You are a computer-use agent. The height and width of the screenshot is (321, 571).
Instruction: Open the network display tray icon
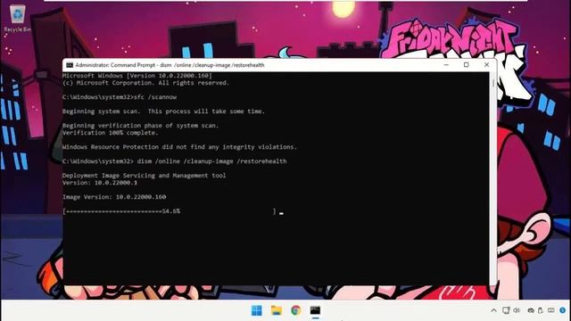(x=506, y=310)
